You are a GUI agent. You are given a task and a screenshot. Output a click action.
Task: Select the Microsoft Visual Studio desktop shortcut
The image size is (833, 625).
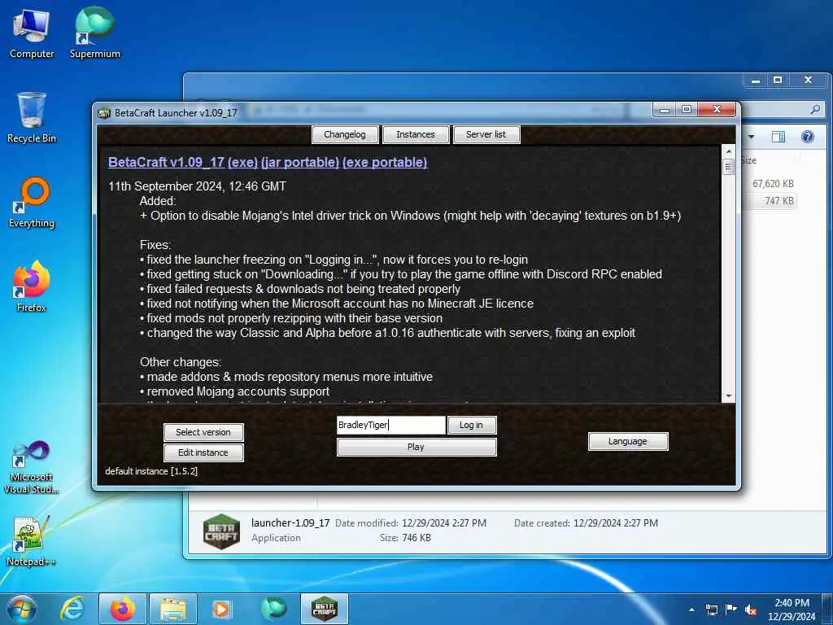tap(32, 468)
